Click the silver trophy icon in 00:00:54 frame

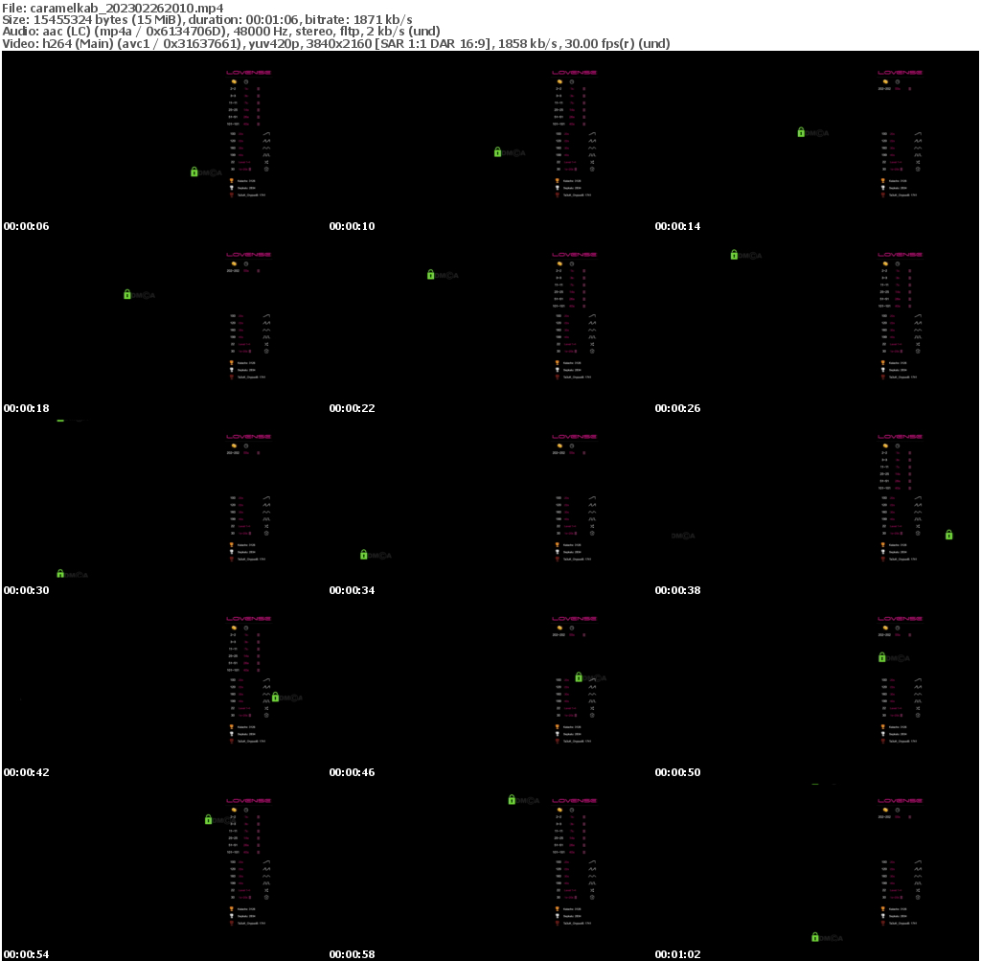coord(232,915)
